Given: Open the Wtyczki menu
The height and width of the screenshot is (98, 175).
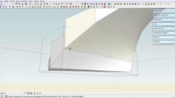Looking at the screenshot, I should point(36,1).
